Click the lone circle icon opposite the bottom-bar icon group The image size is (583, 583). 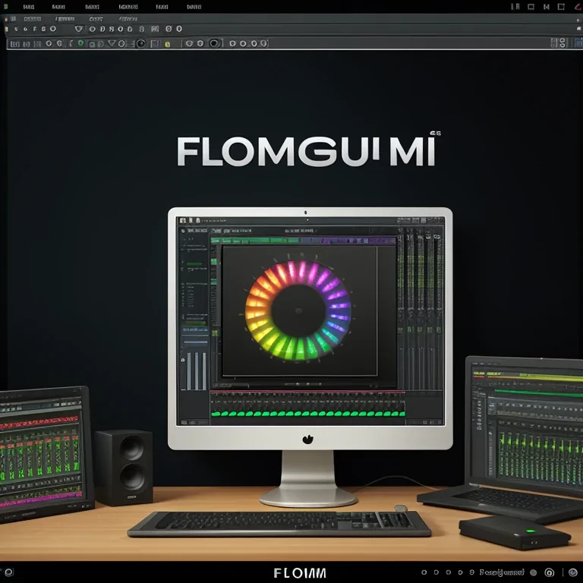[8, 572]
